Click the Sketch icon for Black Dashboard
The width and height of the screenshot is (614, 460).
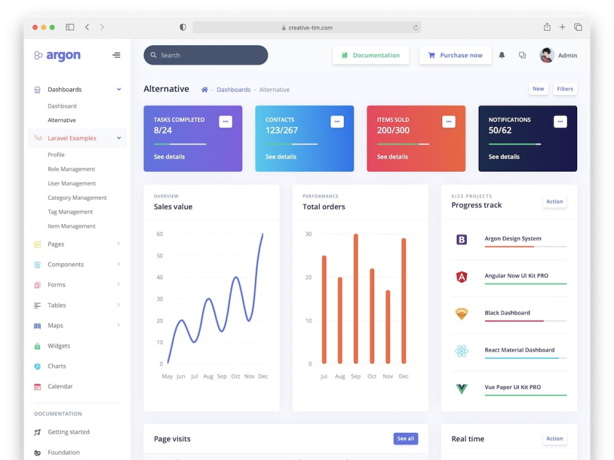coord(462,313)
